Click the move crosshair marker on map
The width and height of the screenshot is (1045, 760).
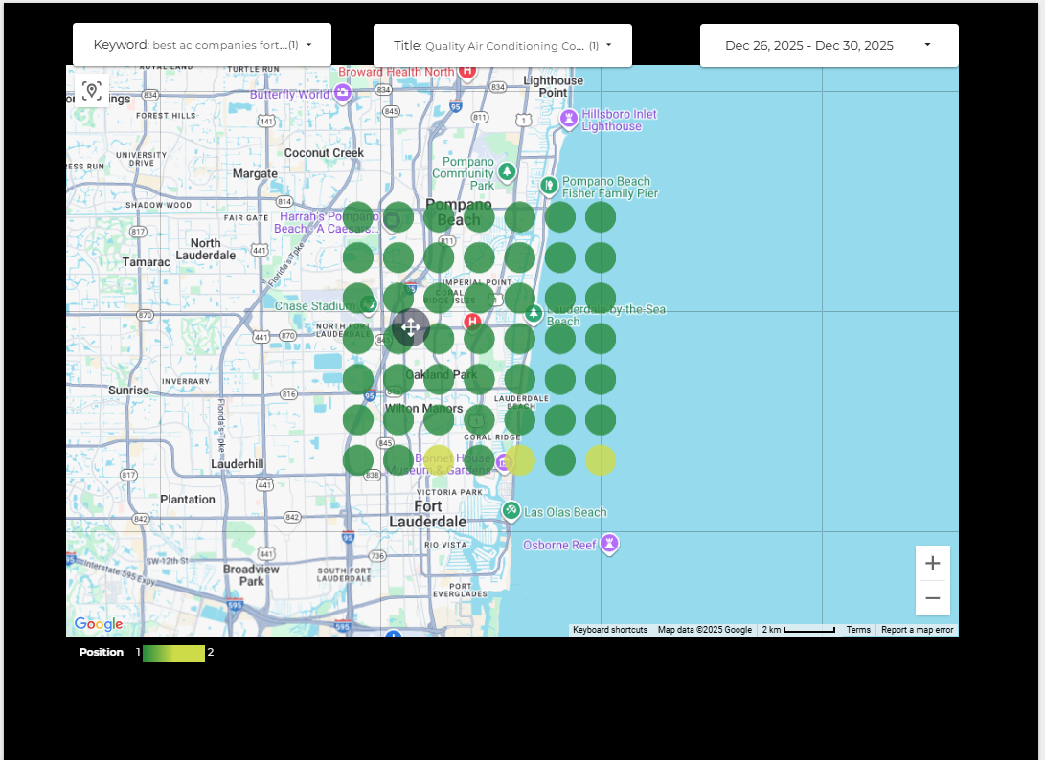[x=411, y=327]
